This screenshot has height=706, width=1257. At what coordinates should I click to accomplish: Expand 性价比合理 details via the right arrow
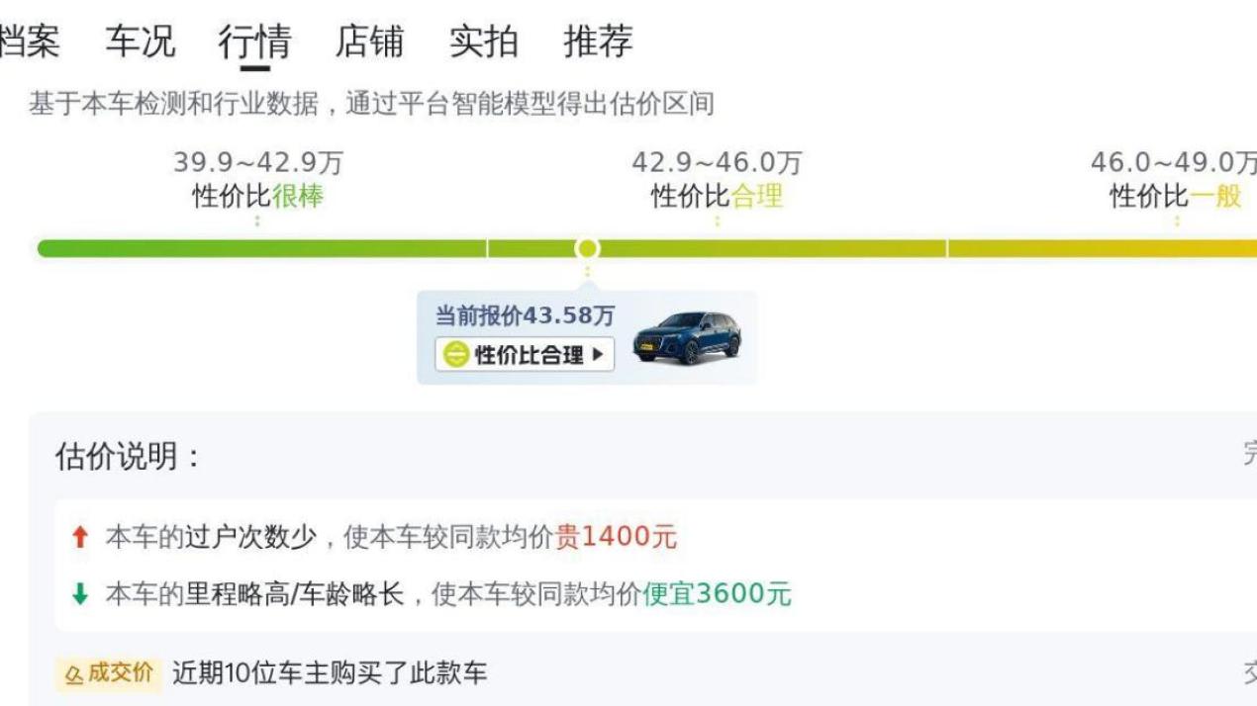(600, 354)
